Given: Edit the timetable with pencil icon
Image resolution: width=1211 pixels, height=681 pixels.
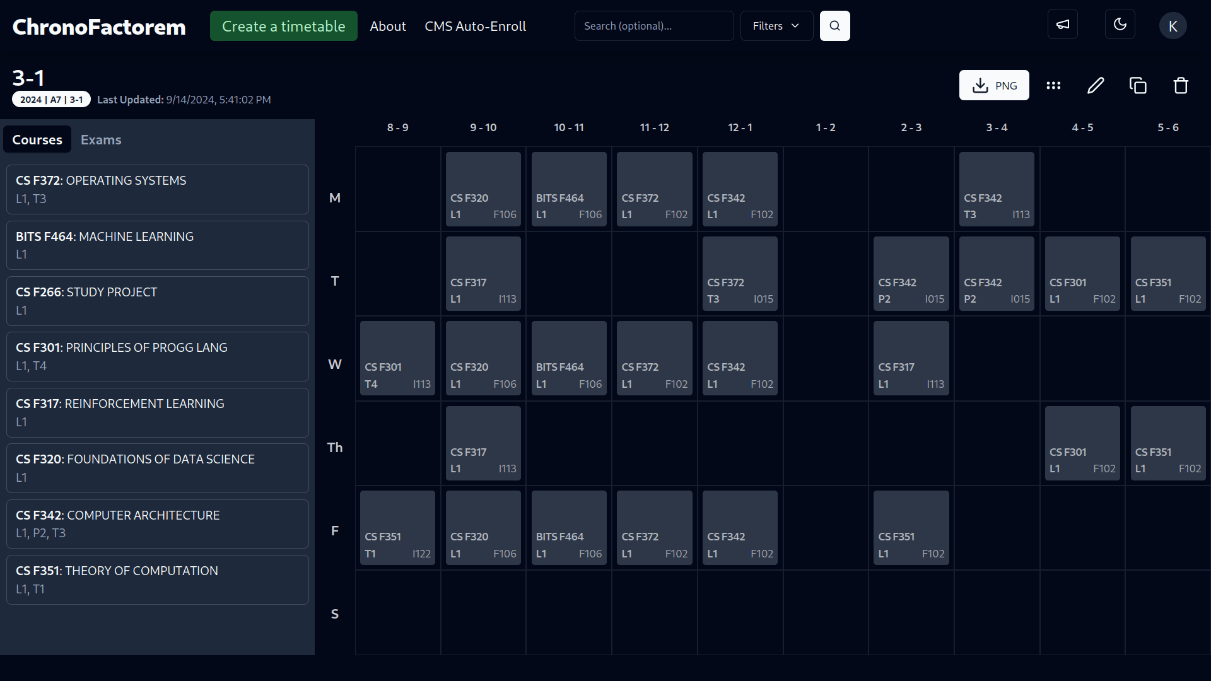Looking at the screenshot, I should point(1096,85).
